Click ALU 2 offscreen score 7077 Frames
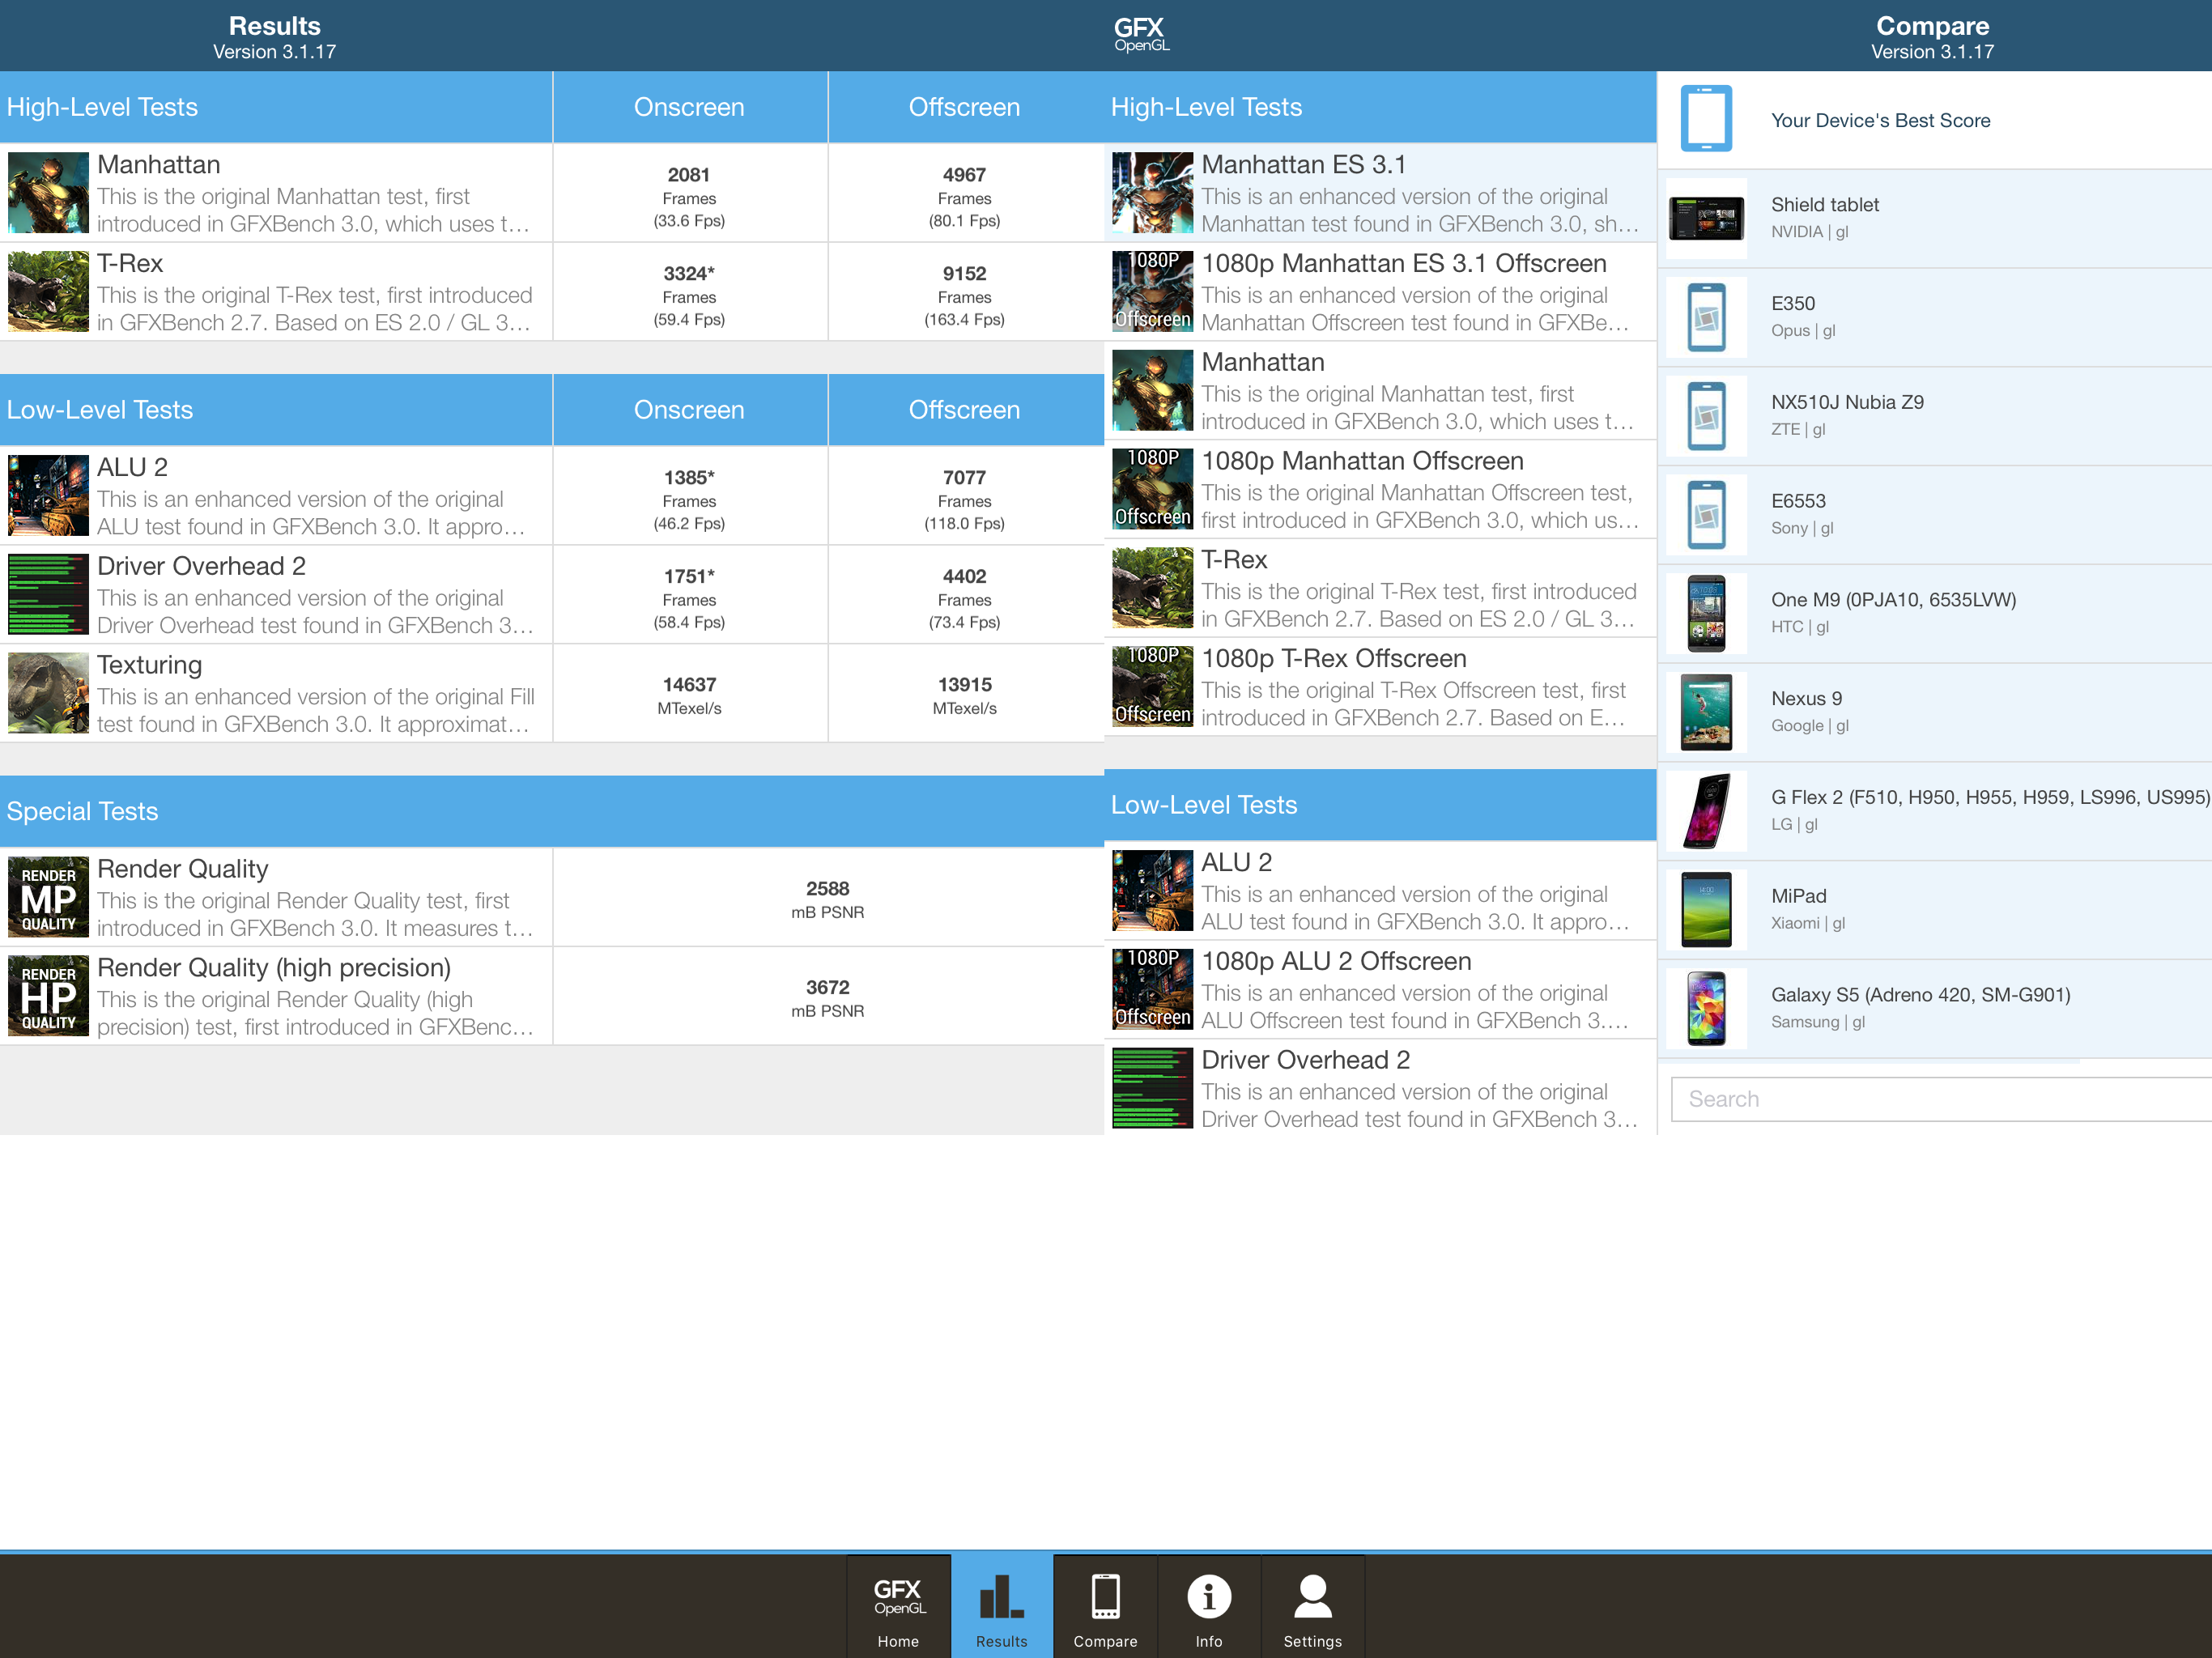 964,500
